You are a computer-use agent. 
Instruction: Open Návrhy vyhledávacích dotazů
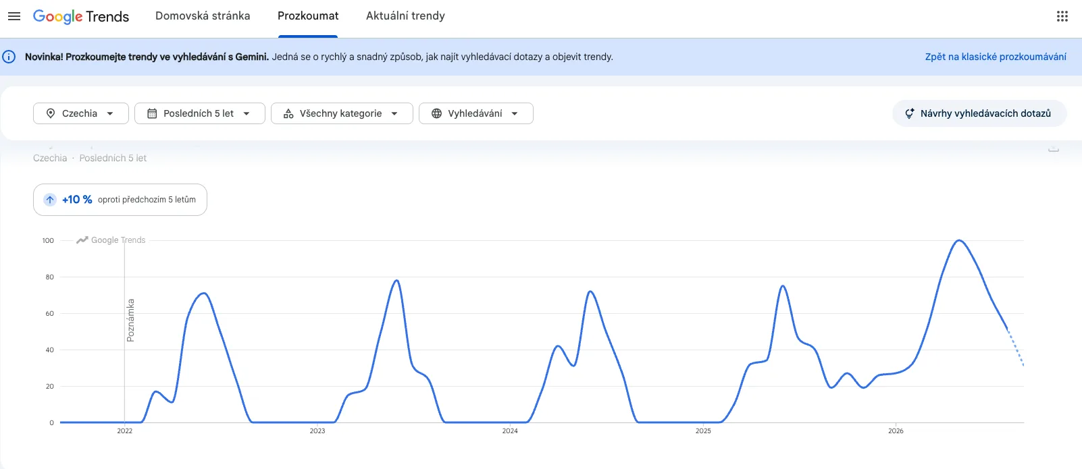(979, 113)
